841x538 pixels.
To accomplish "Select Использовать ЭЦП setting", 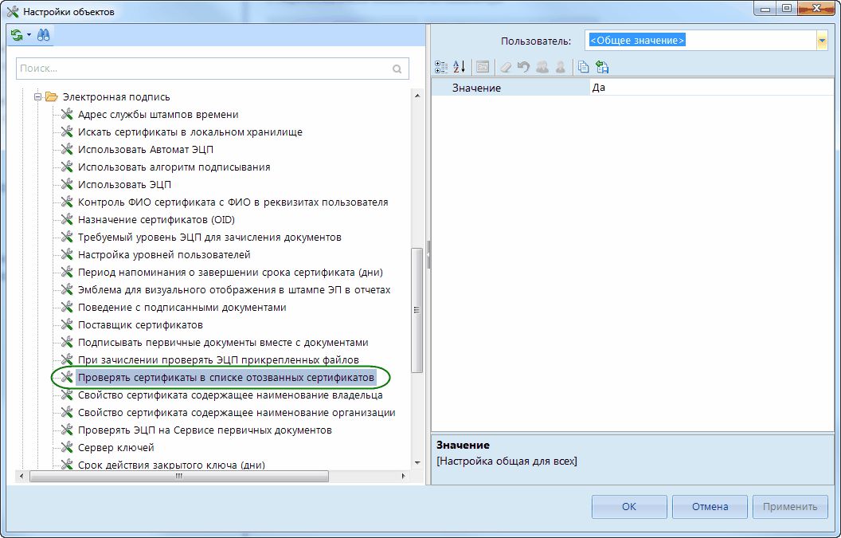I will [x=124, y=185].
